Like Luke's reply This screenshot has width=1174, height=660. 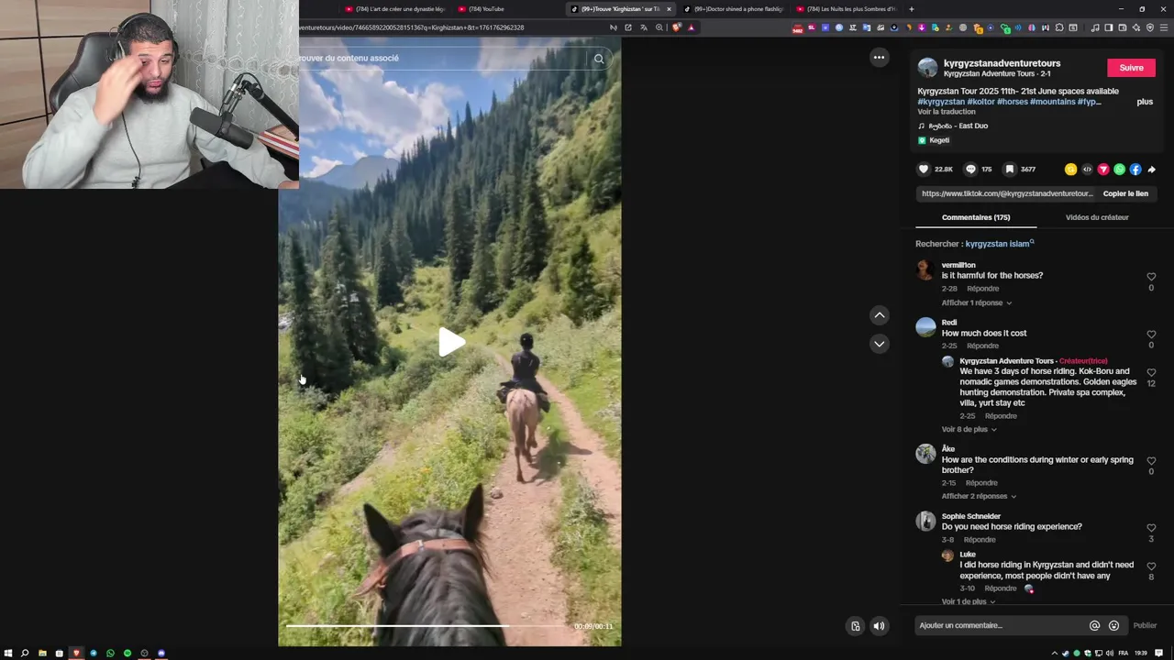pos(1151,566)
